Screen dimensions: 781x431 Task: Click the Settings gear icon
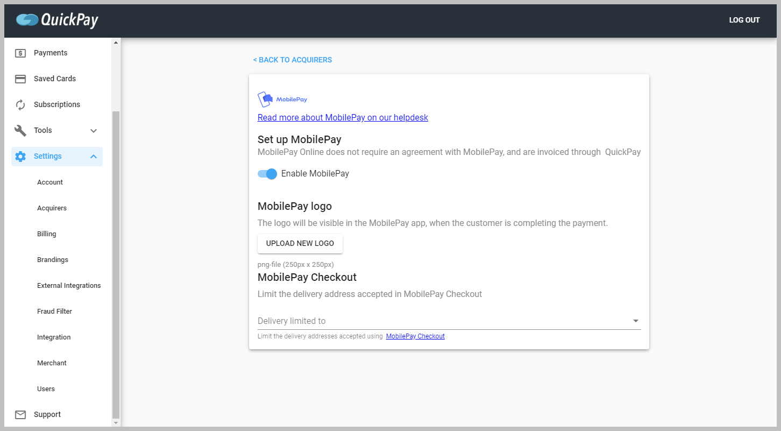tap(20, 156)
